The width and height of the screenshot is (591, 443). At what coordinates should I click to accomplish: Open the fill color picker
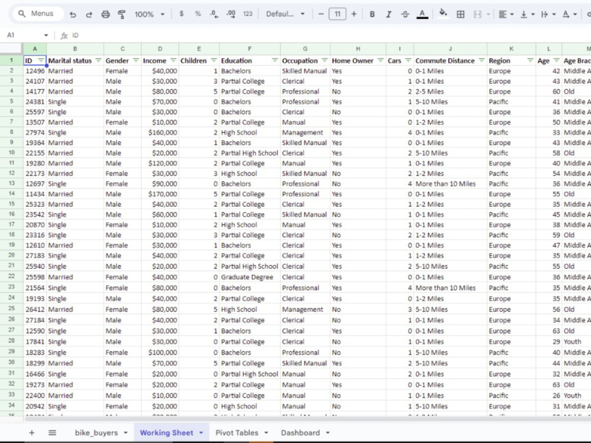[x=443, y=14]
